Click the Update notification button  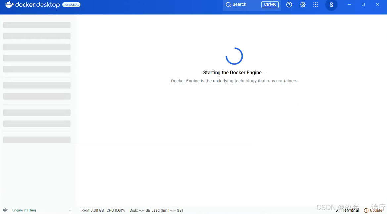coord(373,211)
